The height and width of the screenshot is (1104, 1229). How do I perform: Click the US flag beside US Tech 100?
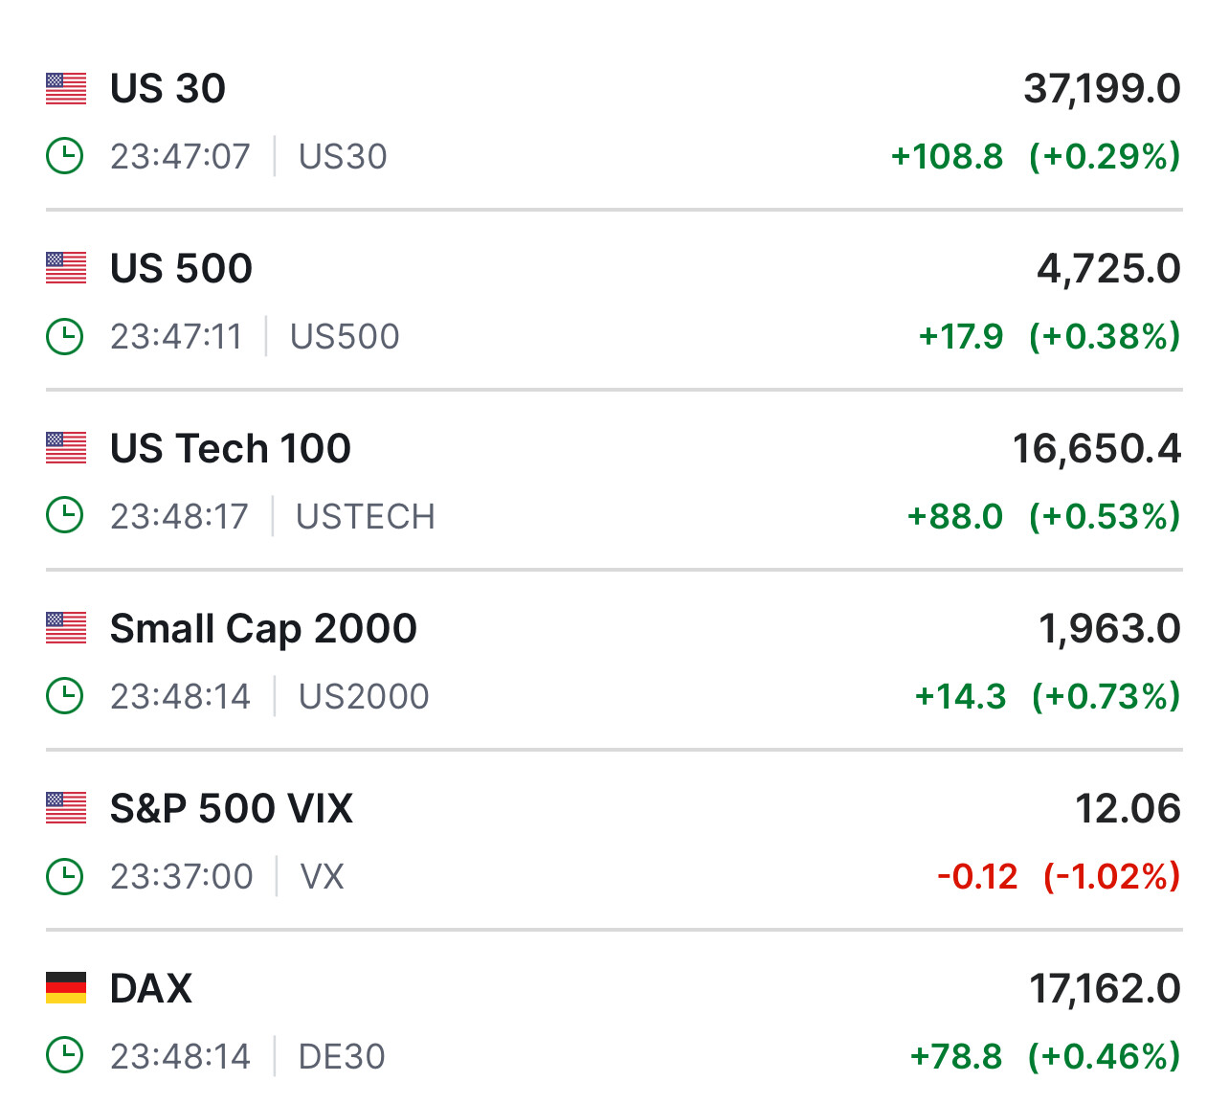tap(66, 448)
